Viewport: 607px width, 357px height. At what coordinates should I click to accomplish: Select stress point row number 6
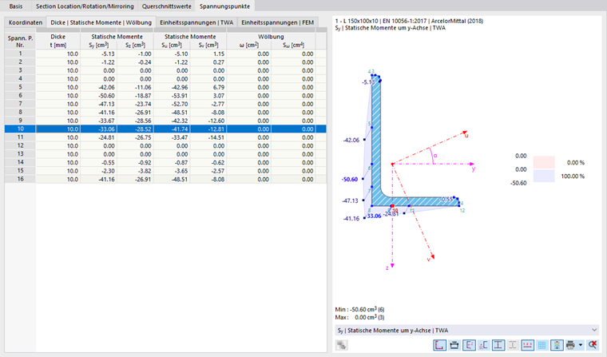click(20, 96)
